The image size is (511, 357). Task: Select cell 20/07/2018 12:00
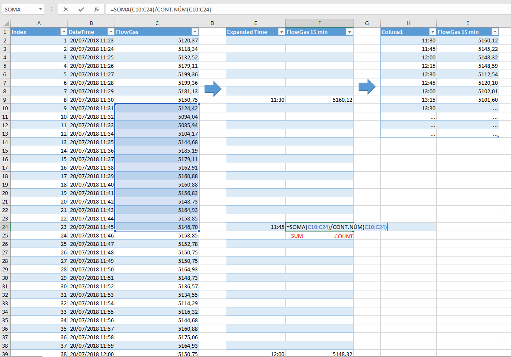pos(91,354)
